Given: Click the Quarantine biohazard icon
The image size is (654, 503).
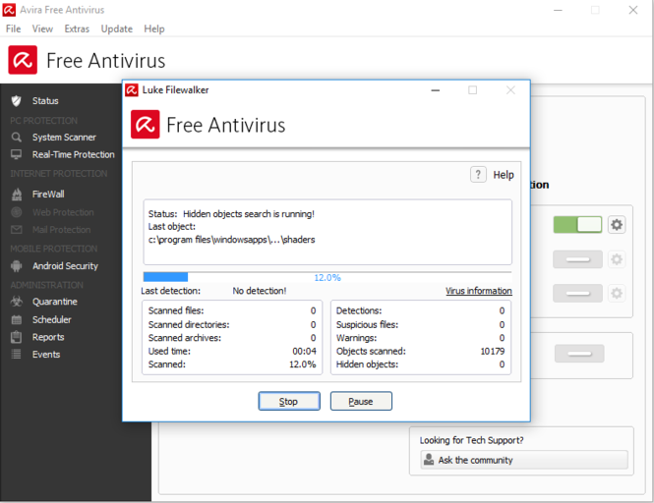Looking at the screenshot, I should pyautogui.click(x=17, y=302).
